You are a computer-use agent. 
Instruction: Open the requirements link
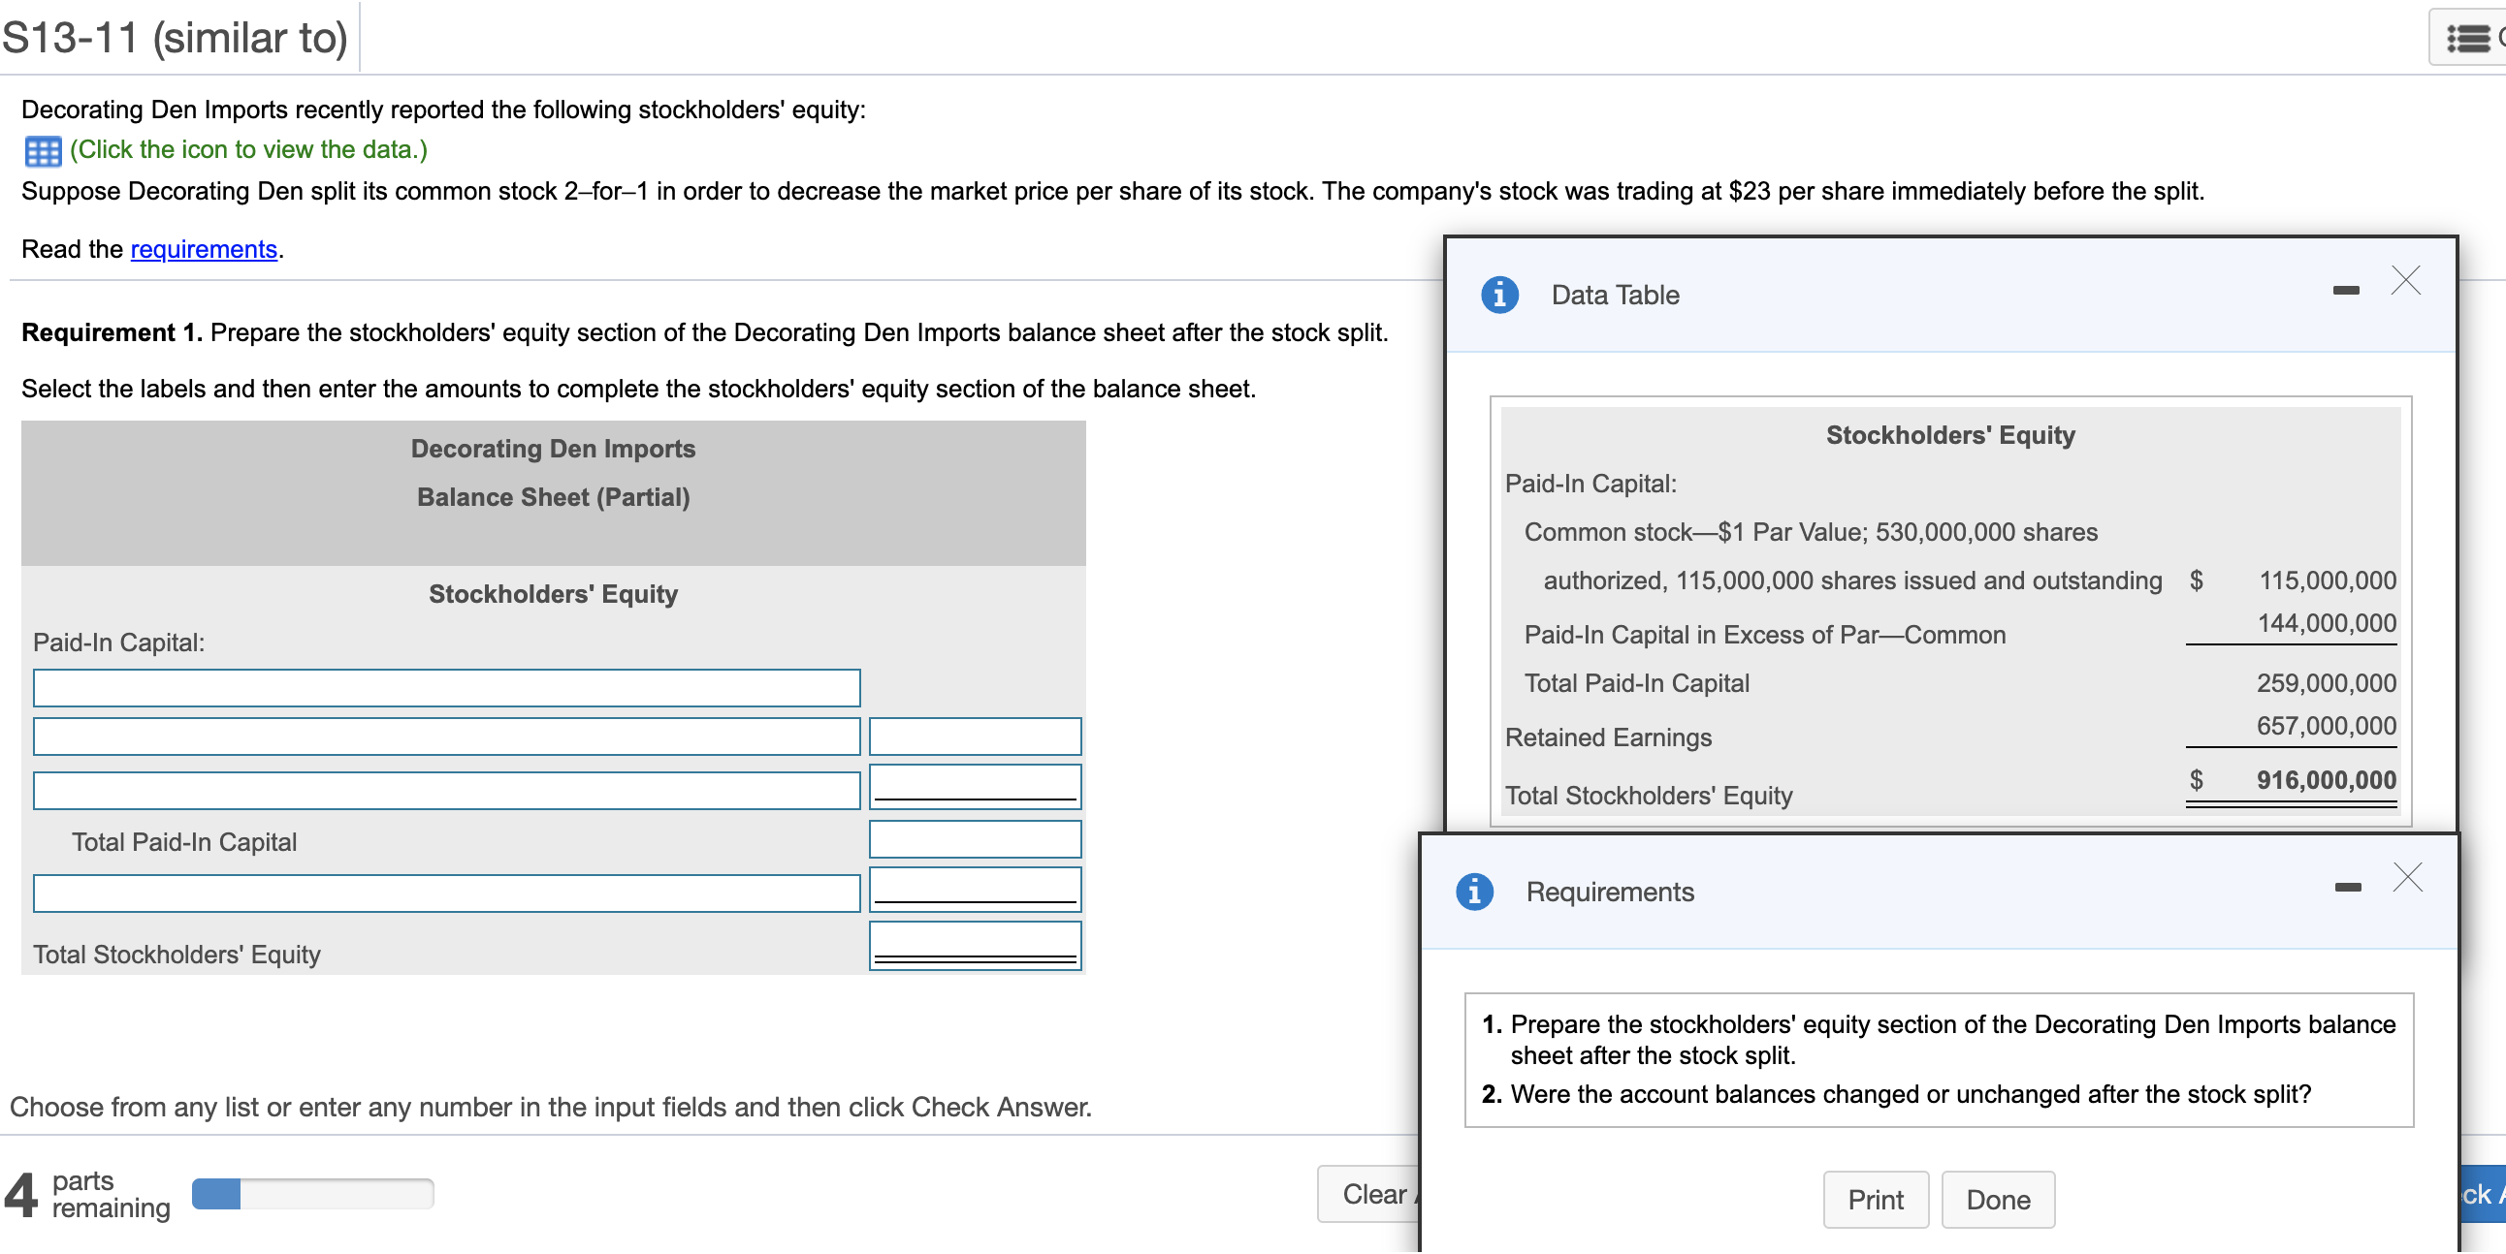(204, 249)
